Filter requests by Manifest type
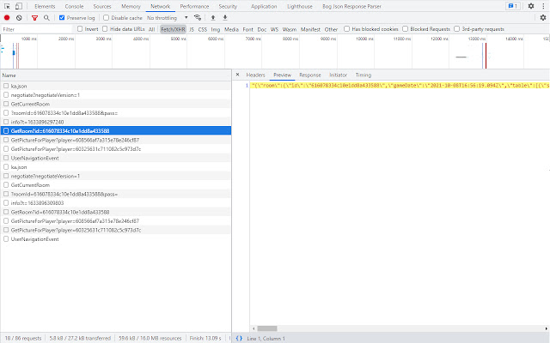 point(310,29)
